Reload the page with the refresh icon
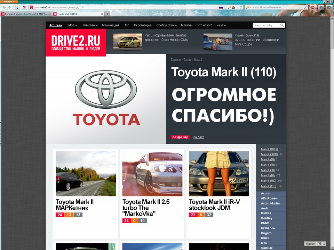Viewport: 334px width, 250px height. click(x=241, y=7)
